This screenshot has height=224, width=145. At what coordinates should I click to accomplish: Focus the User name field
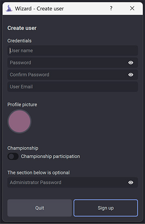coord(72,51)
